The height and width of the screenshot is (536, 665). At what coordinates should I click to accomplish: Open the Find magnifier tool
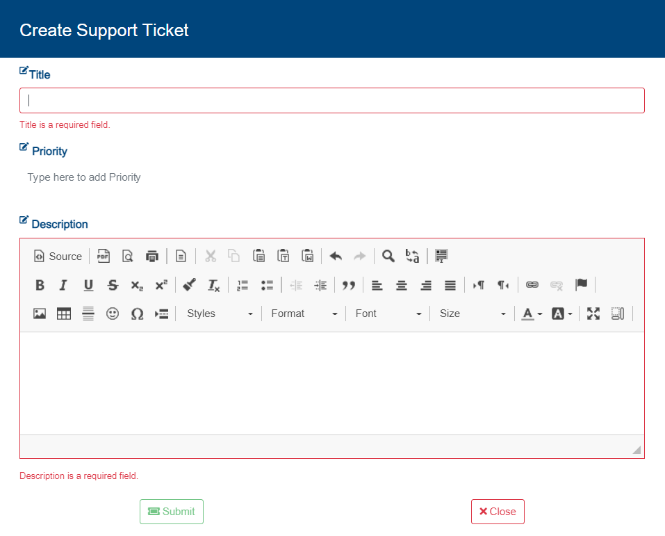[388, 257]
